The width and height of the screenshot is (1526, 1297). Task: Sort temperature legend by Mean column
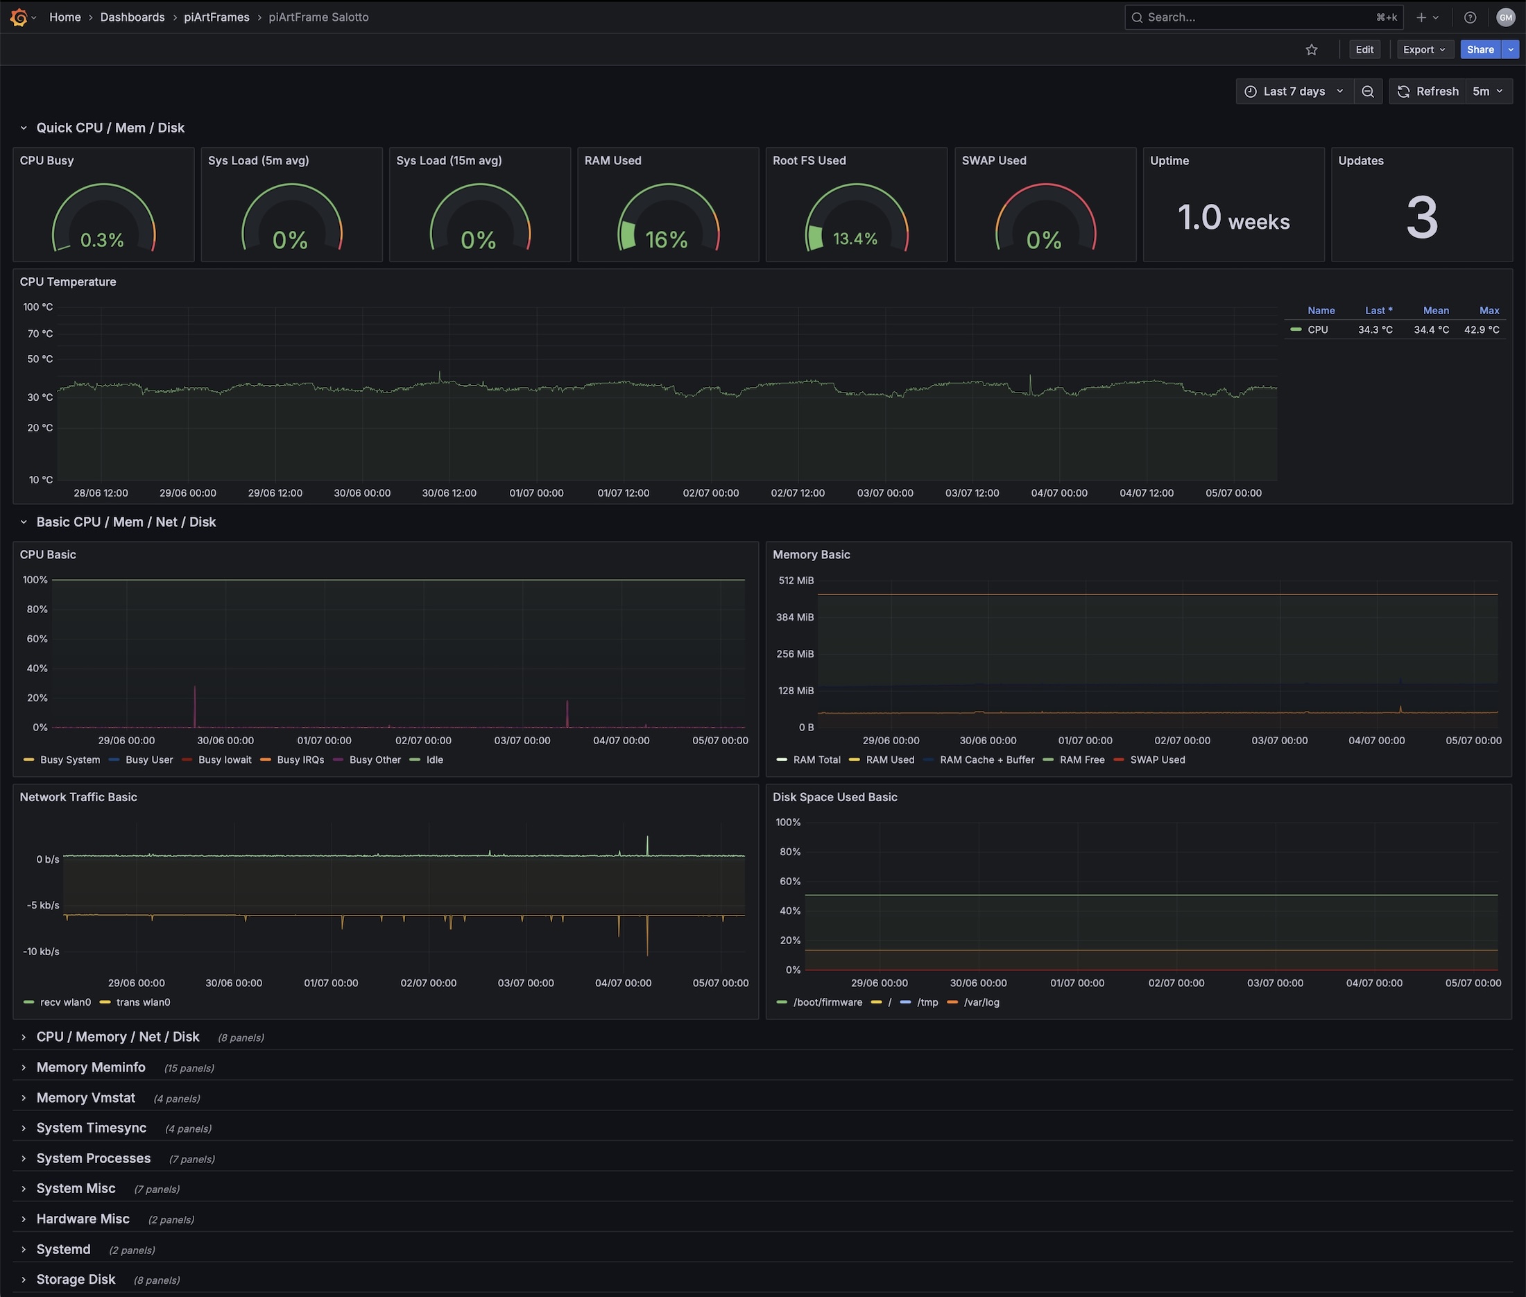(x=1436, y=310)
